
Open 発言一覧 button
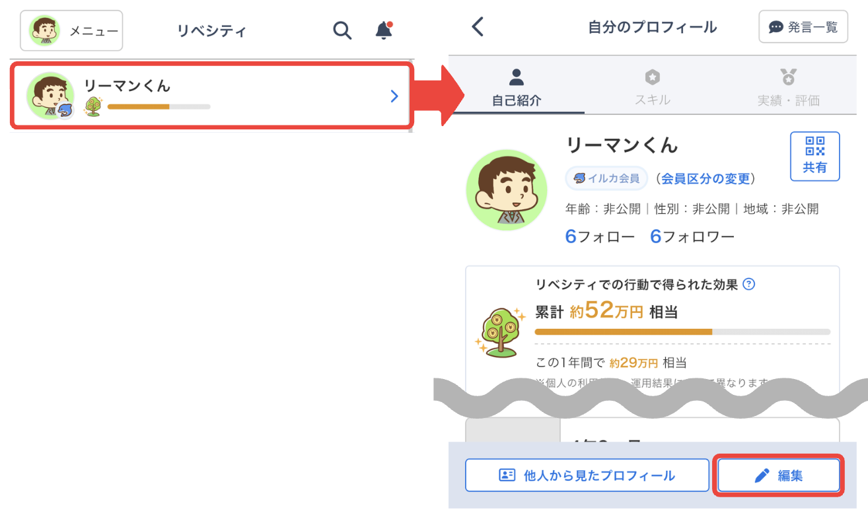pos(803,27)
